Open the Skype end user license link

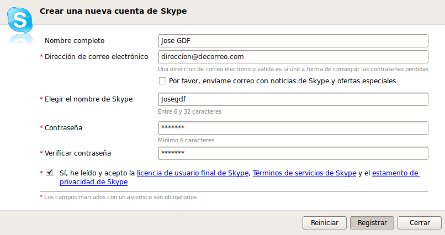coord(193,173)
